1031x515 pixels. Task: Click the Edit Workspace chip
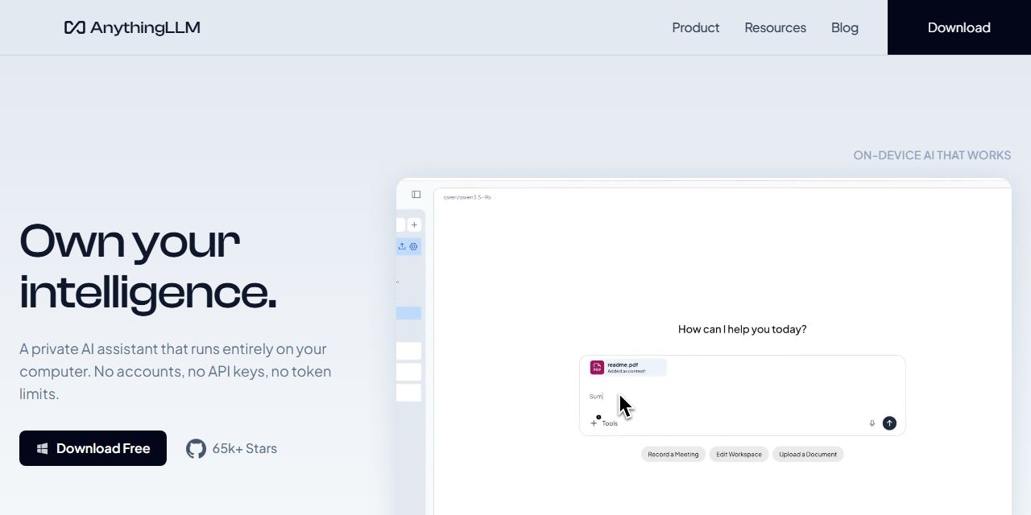click(x=739, y=454)
